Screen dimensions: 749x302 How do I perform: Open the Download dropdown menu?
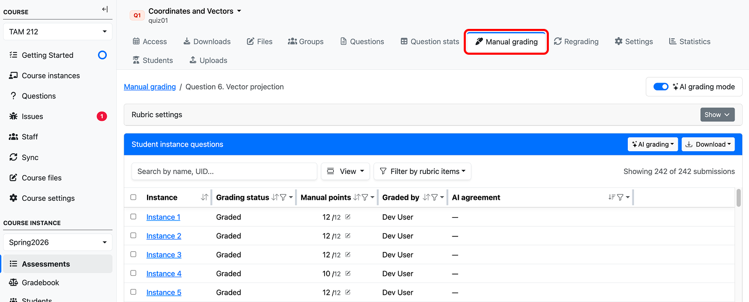click(x=708, y=145)
